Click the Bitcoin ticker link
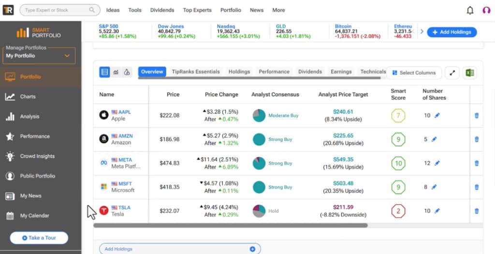 343,26
